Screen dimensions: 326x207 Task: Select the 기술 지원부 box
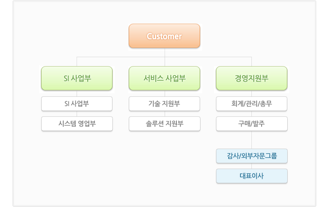point(164,104)
